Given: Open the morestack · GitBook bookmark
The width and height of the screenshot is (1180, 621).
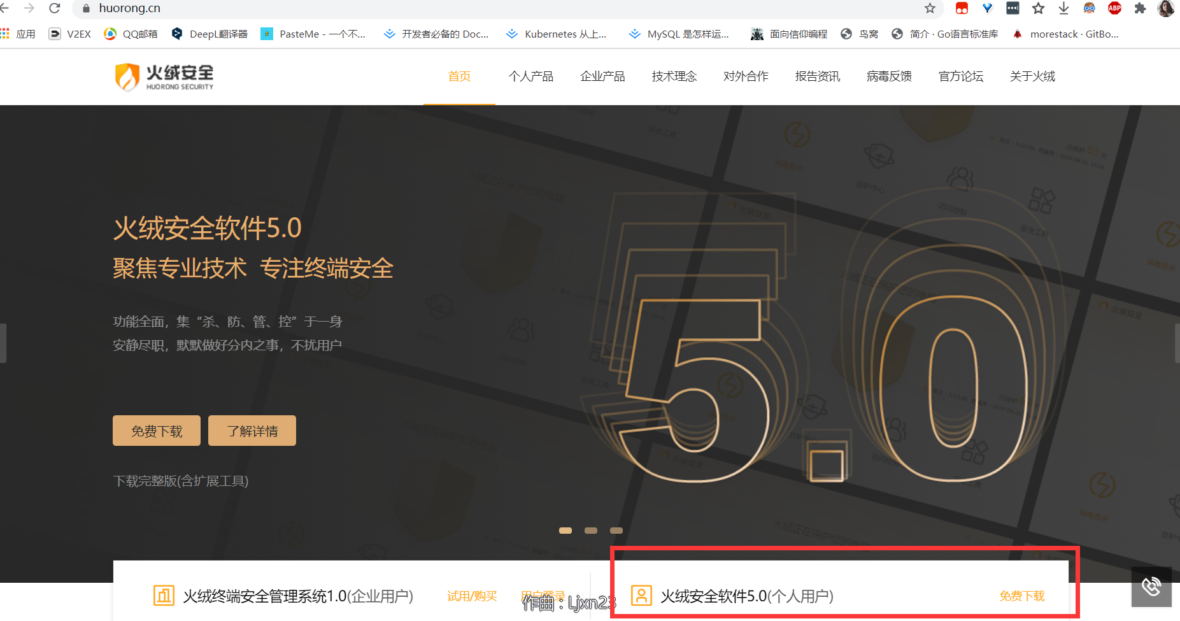Looking at the screenshot, I should pyautogui.click(x=1065, y=34).
